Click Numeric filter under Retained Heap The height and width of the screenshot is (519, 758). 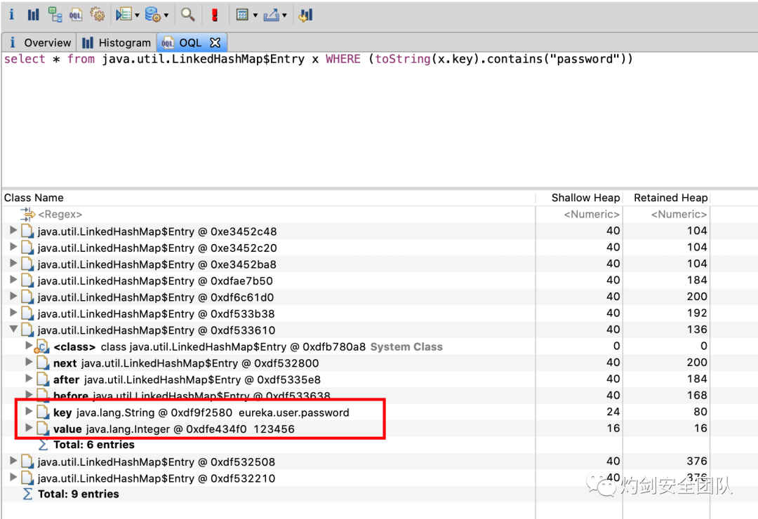pyautogui.click(x=678, y=214)
